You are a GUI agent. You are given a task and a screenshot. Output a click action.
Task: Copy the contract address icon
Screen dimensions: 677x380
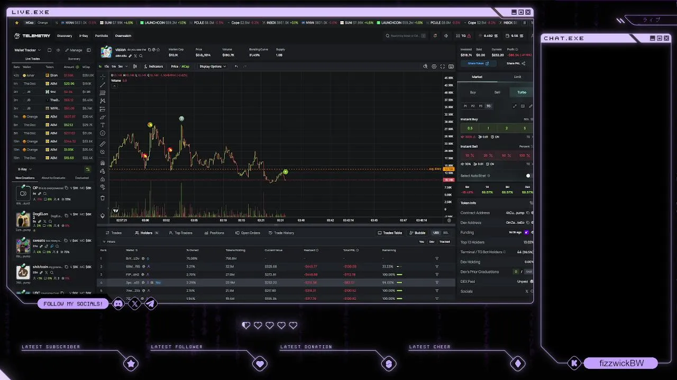point(528,213)
